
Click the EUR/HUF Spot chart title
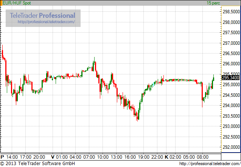[x=17, y=3]
